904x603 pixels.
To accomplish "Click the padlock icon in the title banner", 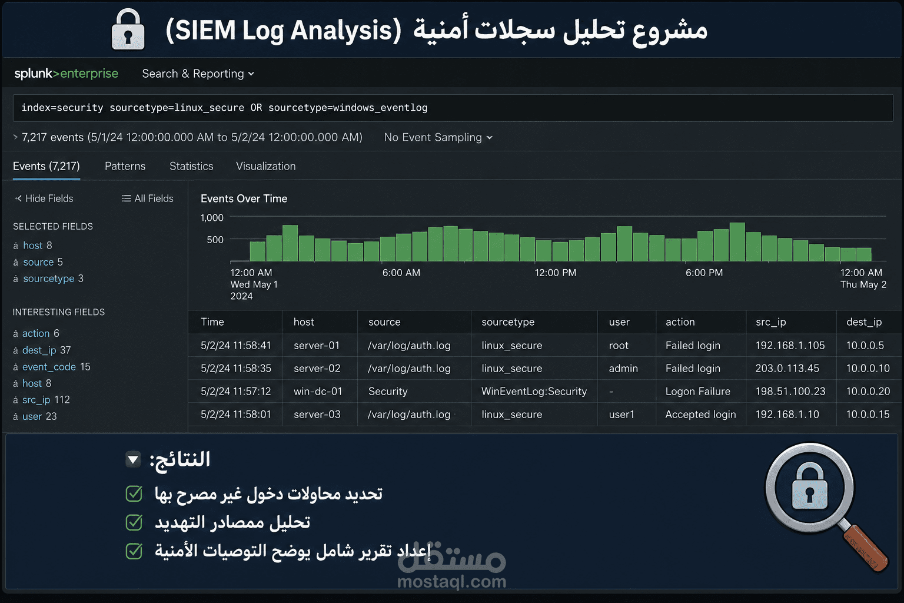I will click(128, 29).
